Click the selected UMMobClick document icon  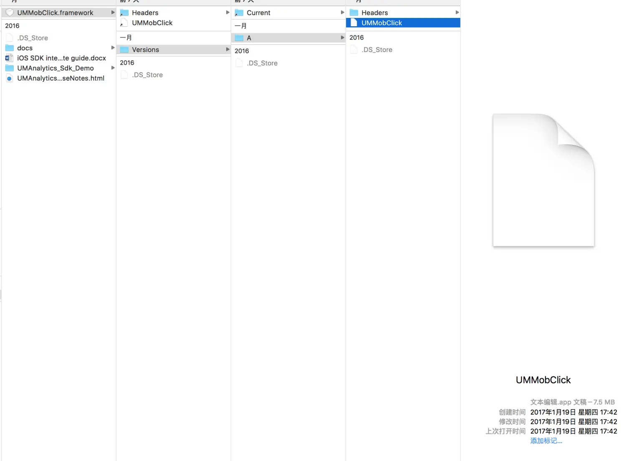coord(354,23)
